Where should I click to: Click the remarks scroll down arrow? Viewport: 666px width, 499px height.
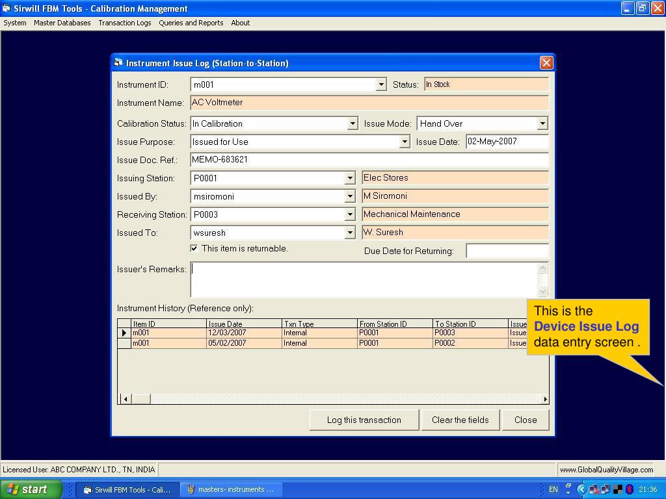543,291
